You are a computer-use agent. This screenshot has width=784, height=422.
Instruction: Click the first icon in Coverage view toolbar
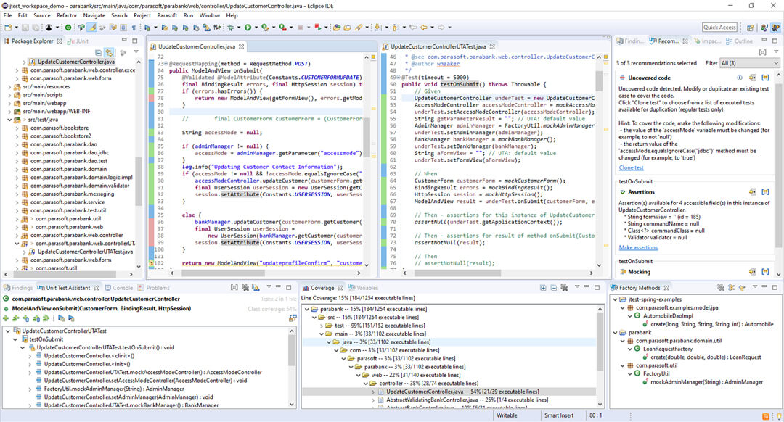543,288
